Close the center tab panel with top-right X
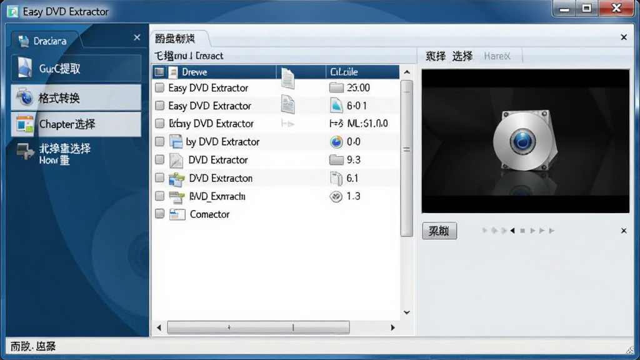 (x=624, y=37)
